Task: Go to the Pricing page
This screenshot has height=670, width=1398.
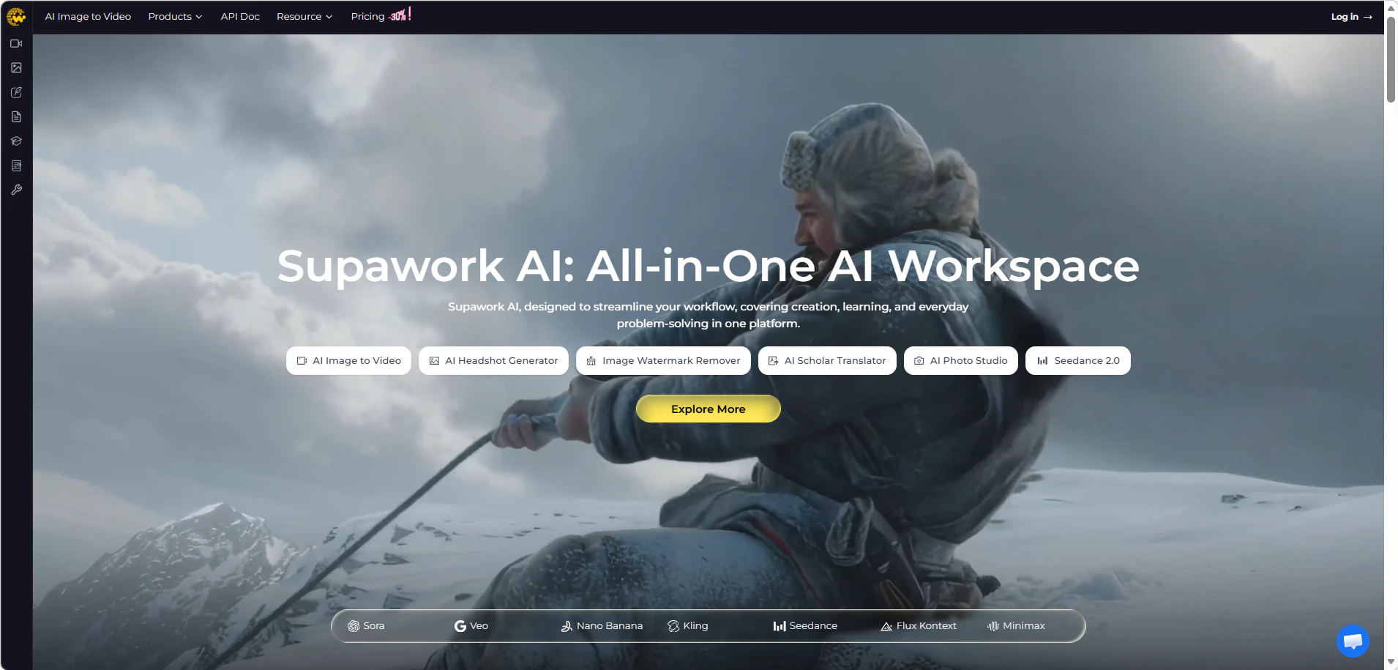Action: [367, 16]
